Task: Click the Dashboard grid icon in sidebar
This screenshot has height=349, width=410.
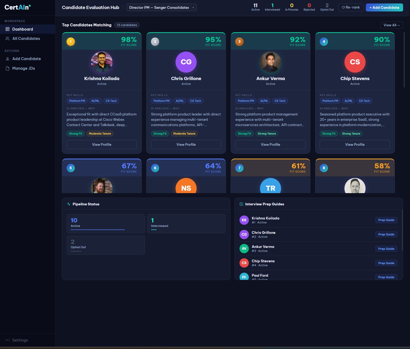Action: click(7, 29)
